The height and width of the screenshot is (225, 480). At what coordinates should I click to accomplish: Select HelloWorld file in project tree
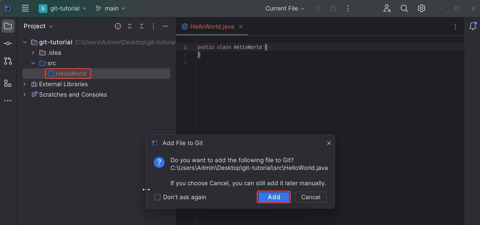tap(71, 74)
